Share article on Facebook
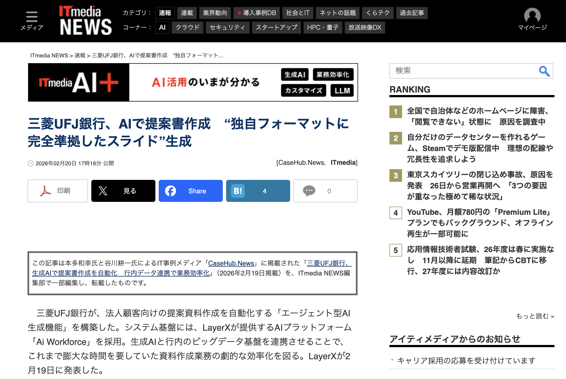This screenshot has height=379, width=566. 191,191
